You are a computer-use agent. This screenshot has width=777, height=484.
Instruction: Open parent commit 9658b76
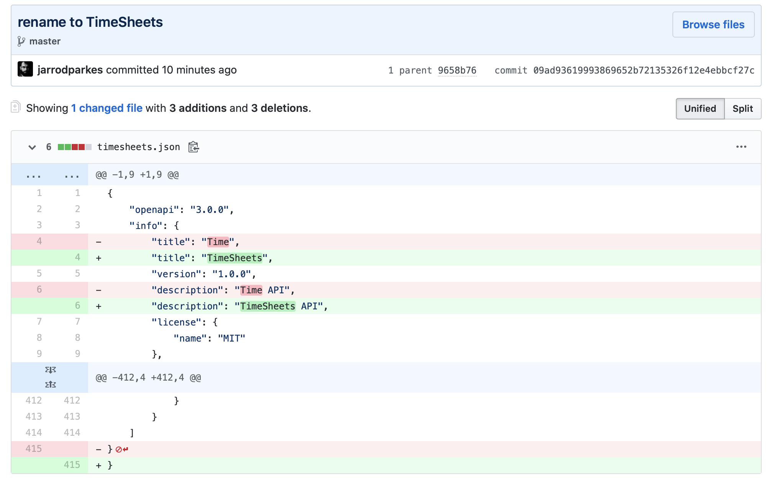coord(457,70)
